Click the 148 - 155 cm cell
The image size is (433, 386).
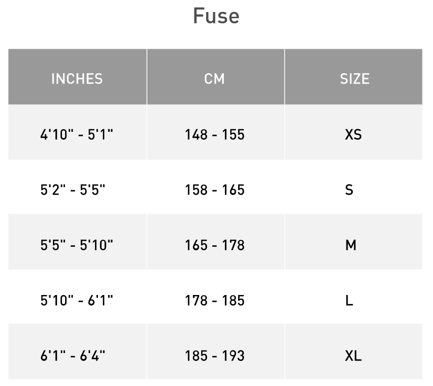pyautogui.click(x=214, y=134)
